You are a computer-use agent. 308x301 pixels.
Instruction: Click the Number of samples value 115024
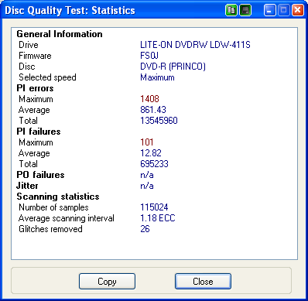click(x=154, y=207)
